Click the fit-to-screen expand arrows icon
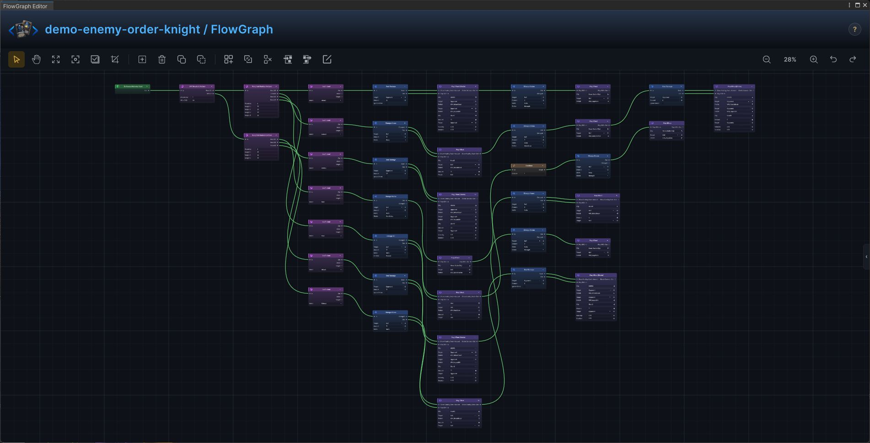The width and height of the screenshot is (870, 443). point(56,59)
